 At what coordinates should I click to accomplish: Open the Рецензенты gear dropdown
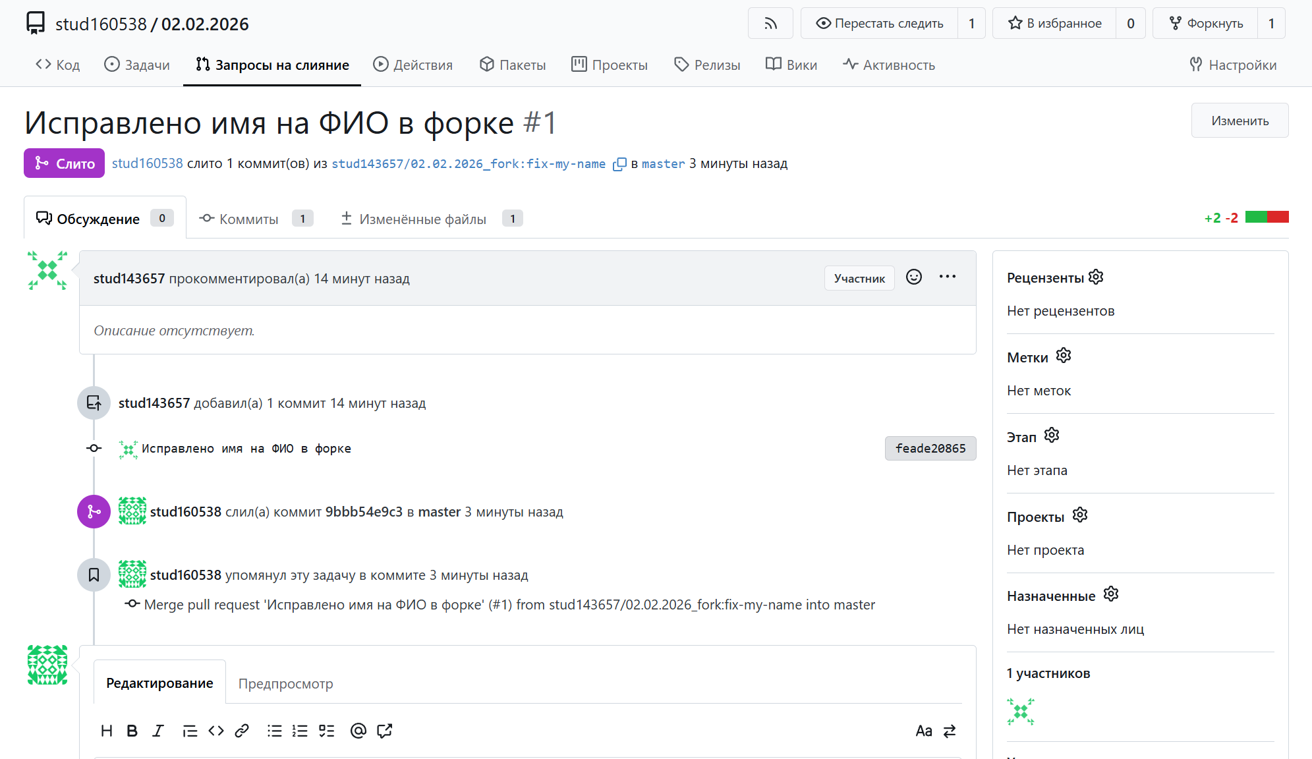1096,277
